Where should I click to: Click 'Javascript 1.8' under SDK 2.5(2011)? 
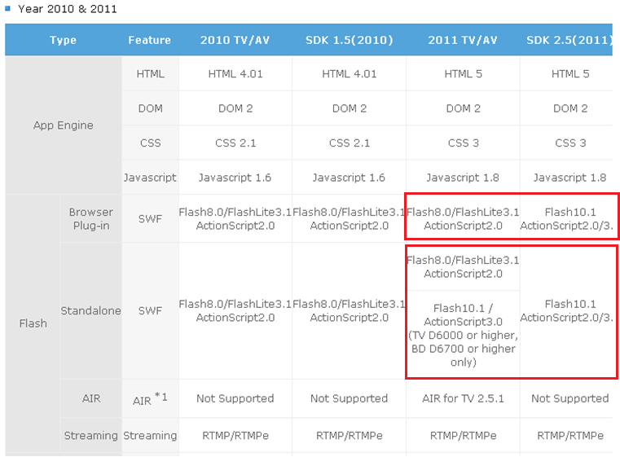pyautogui.click(x=569, y=178)
